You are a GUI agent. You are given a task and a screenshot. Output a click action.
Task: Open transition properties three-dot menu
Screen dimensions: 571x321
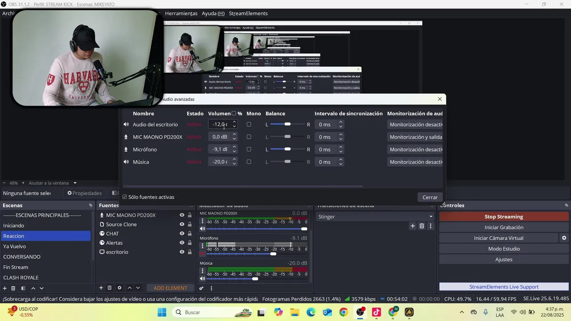pos(430,226)
